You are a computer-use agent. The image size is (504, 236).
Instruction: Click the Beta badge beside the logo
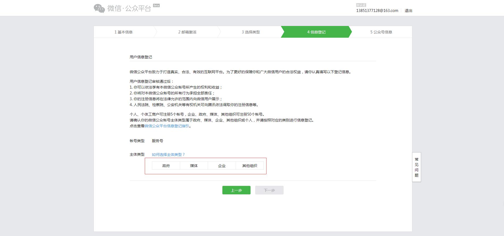click(156, 5)
